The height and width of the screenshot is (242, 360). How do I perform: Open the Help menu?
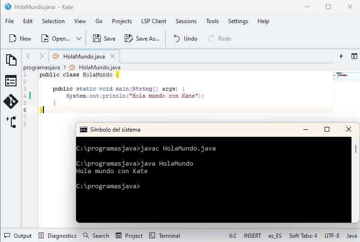click(263, 21)
